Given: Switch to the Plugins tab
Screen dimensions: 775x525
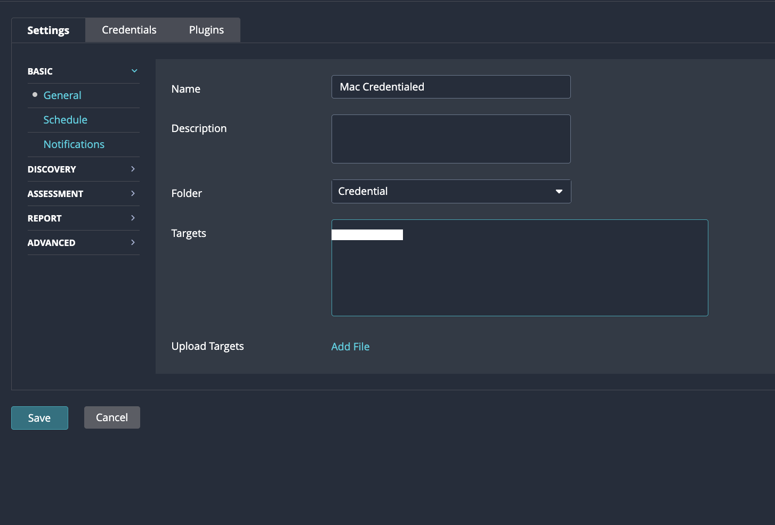Looking at the screenshot, I should [x=206, y=30].
